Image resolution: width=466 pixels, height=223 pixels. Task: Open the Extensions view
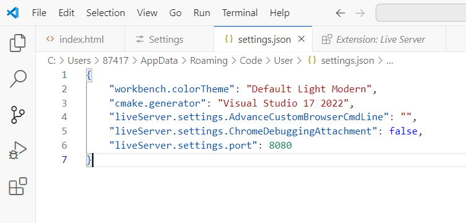click(x=18, y=186)
